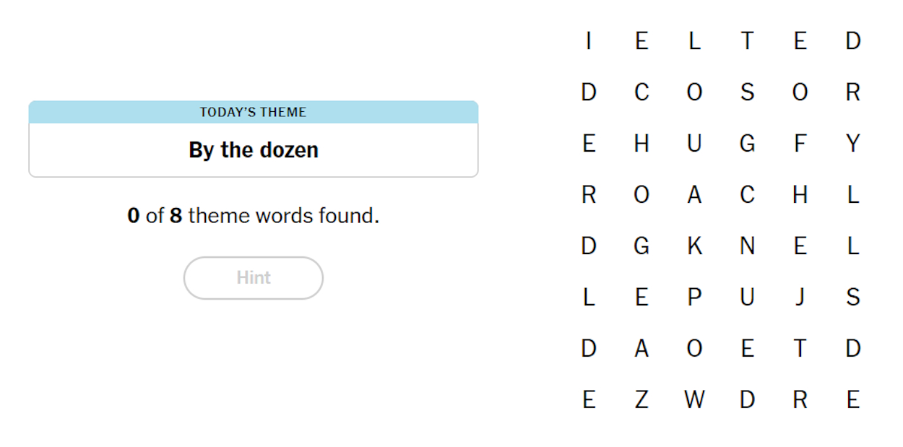Image resolution: width=903 pixels, height=447 pixels.
Task: Click the E in the bottom-right corner
Action: click(x=853, y=399)
